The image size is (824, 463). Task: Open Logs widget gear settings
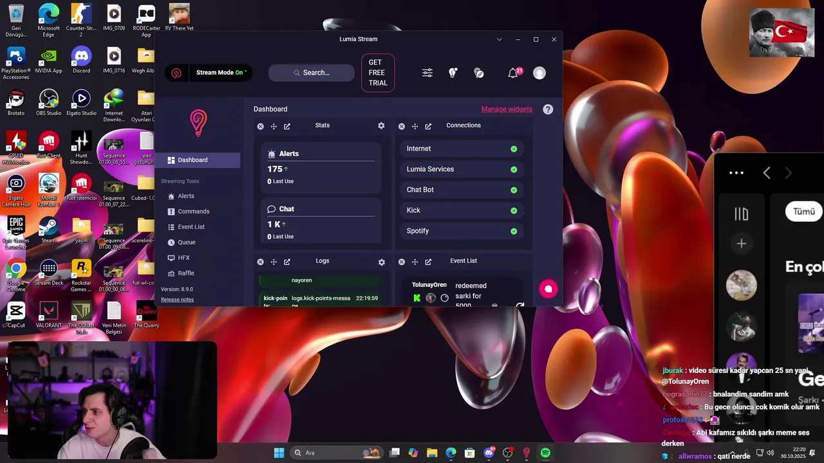[x=381, y=262]
